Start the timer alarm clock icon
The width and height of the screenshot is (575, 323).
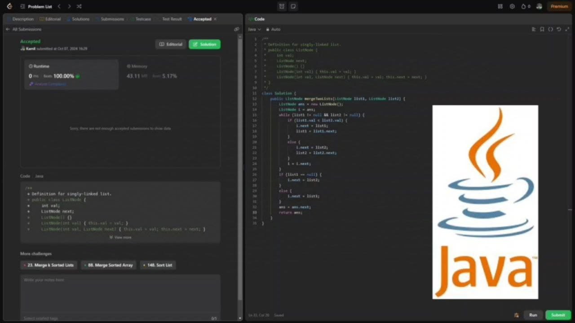pos(282,6)
